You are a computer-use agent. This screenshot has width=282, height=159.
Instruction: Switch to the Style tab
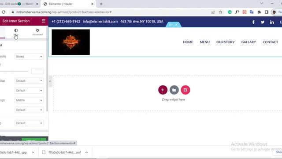16,32
